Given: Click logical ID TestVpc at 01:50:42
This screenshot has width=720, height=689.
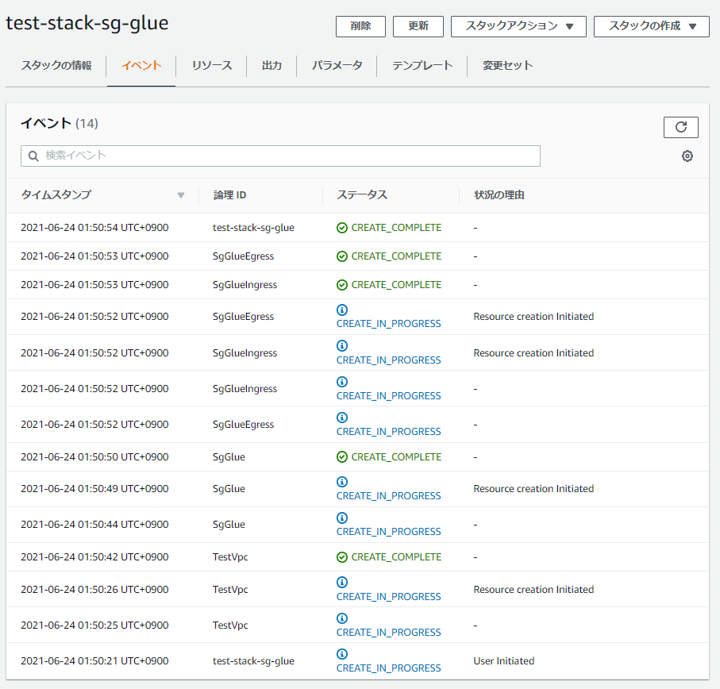Looking at the screenshot, I should tap(230, 556).
